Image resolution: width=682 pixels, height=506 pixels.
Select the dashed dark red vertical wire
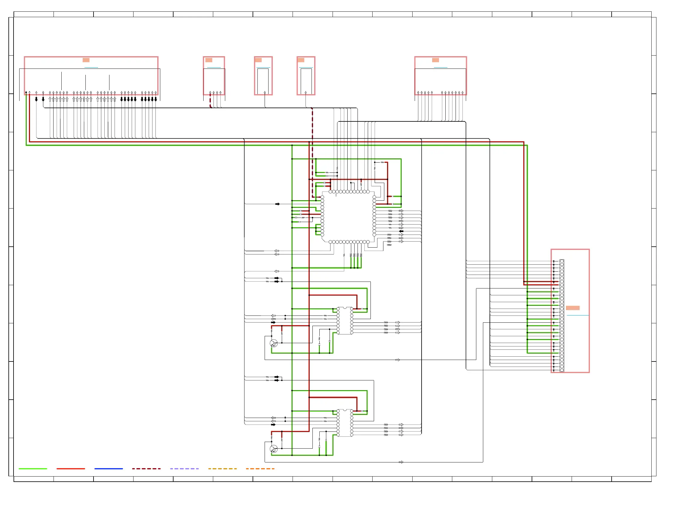pyautogui.click(x=312, y=152)
